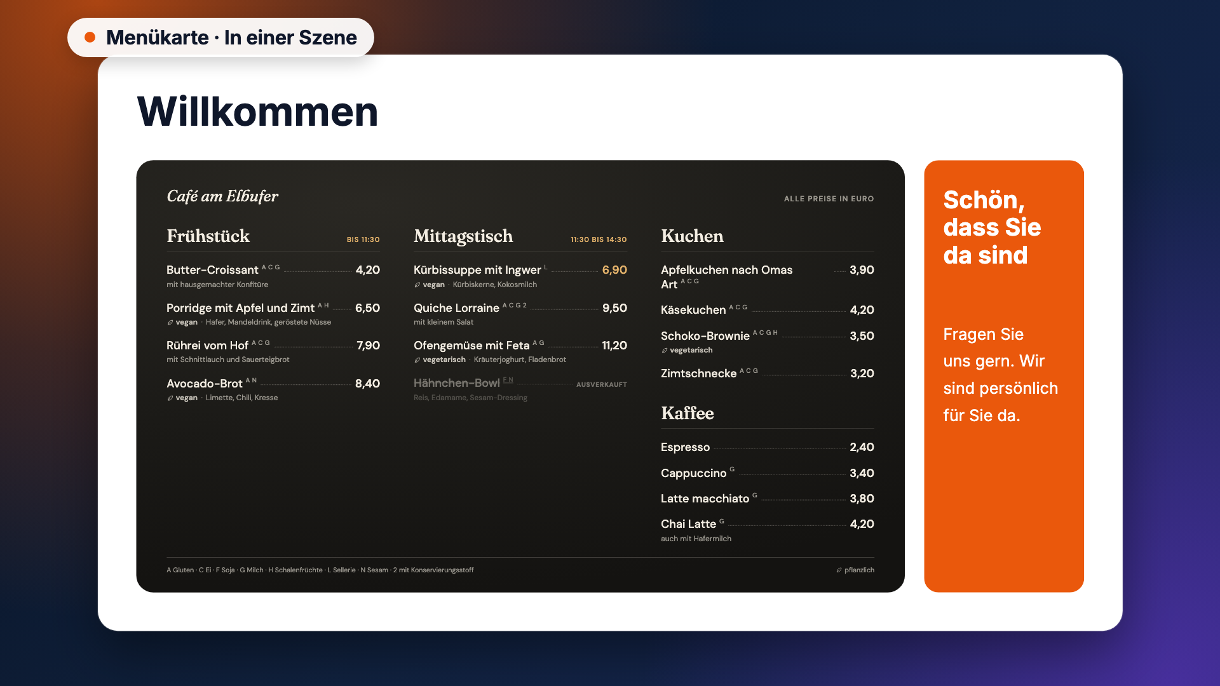Click the Cappuccino item
The image size is (1220, 686).
tap(693, 473)
